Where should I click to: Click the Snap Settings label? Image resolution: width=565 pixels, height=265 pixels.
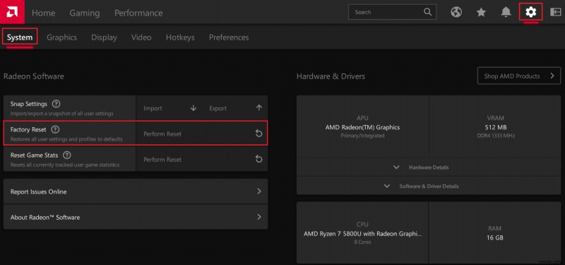29,104
